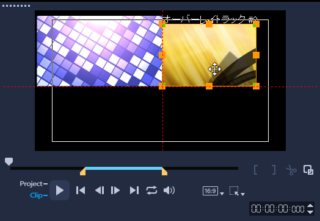Viewport: 320px width, 221px height.
Task: Expand the aspect ratio dropdown arrow
Action: pos(222,194)
